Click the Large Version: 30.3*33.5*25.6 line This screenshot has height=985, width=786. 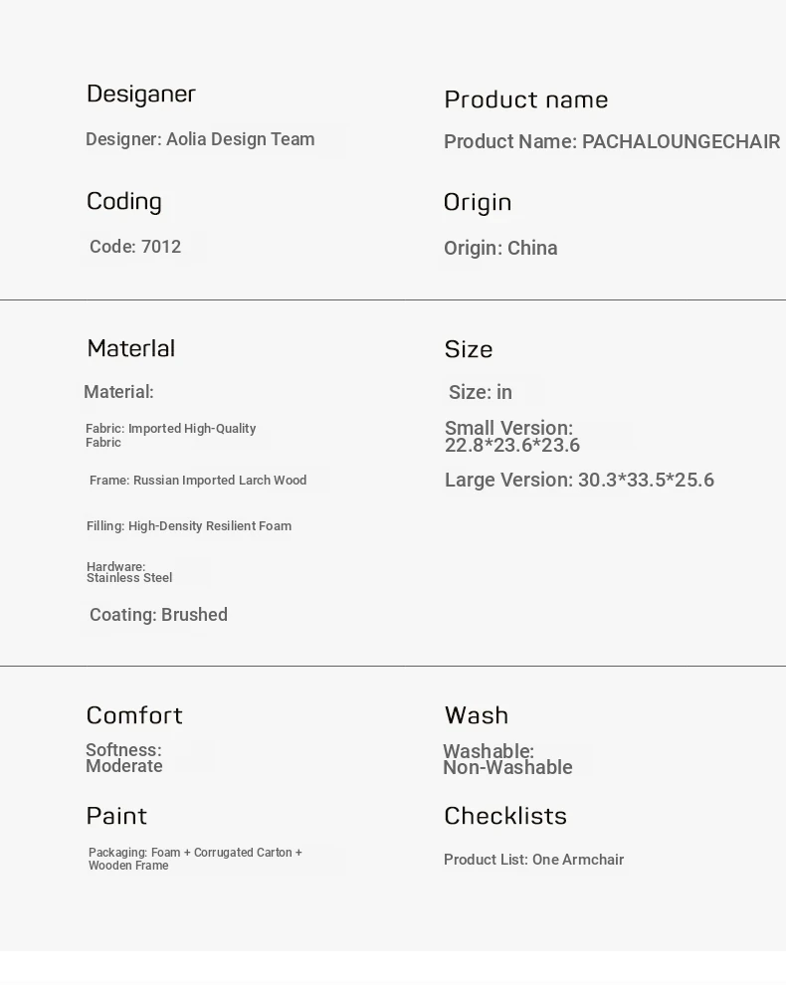point(579,481)
